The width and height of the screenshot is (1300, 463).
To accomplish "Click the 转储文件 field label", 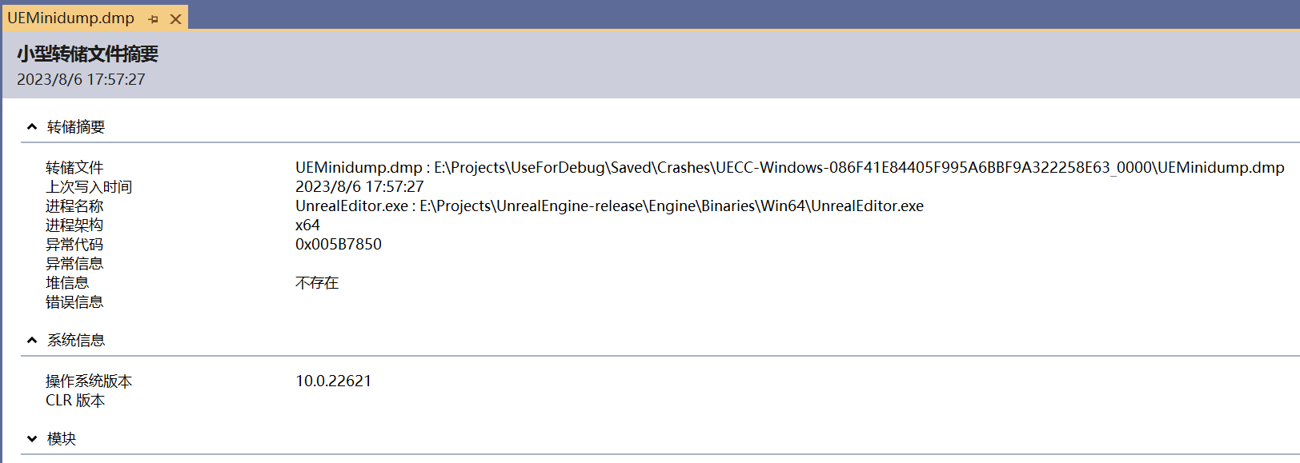I will [74, 167].
